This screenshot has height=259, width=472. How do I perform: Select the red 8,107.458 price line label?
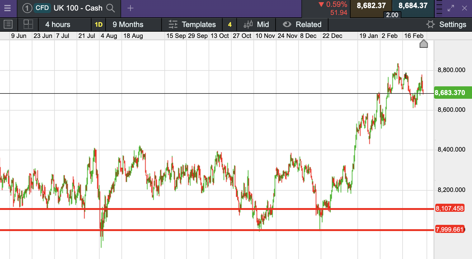(x=450, y=208)
